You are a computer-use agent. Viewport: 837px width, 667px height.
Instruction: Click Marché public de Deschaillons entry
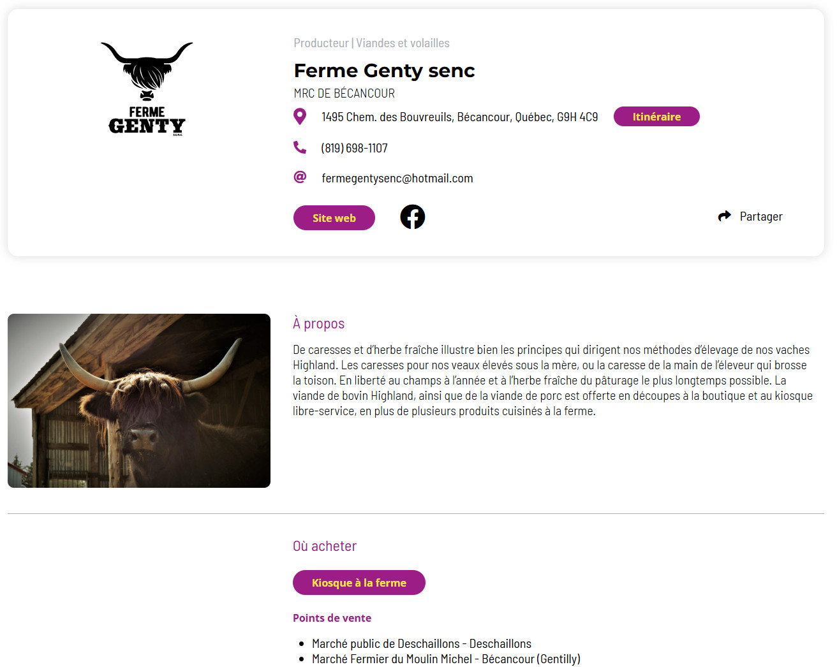click(421, 643)
